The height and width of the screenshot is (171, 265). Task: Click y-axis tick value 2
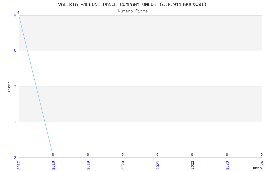[x=15, y=86]
